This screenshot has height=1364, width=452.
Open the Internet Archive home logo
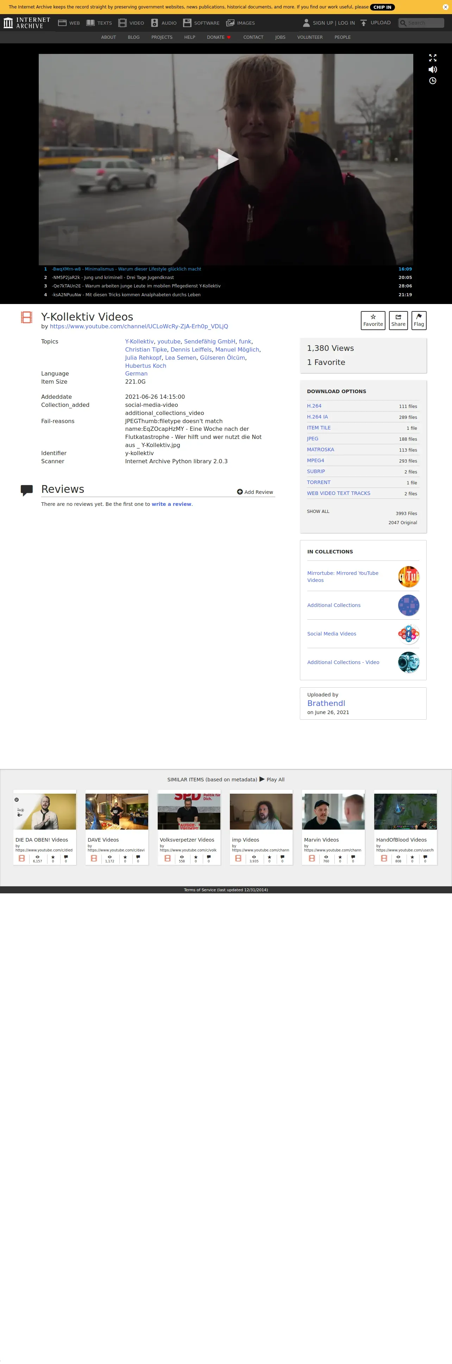tap(27, 23)
